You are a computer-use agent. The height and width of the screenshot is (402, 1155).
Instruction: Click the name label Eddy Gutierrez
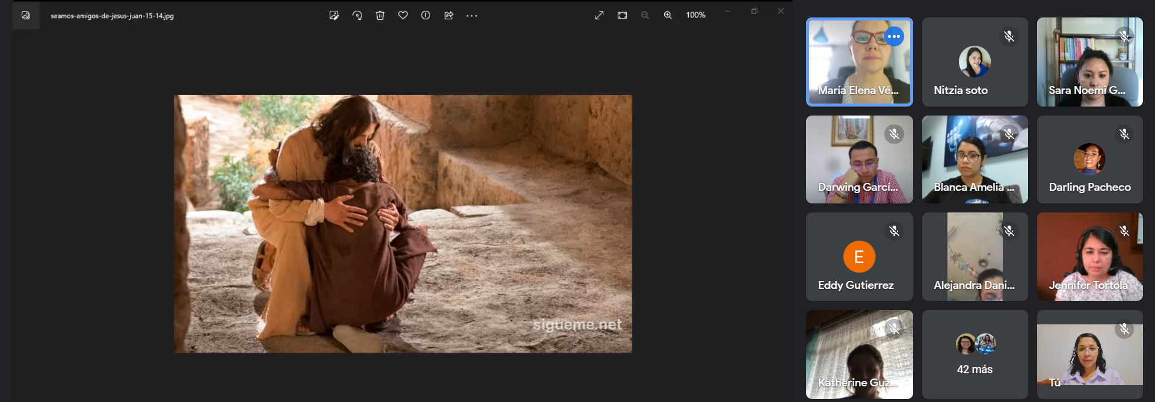pos(856,285)
